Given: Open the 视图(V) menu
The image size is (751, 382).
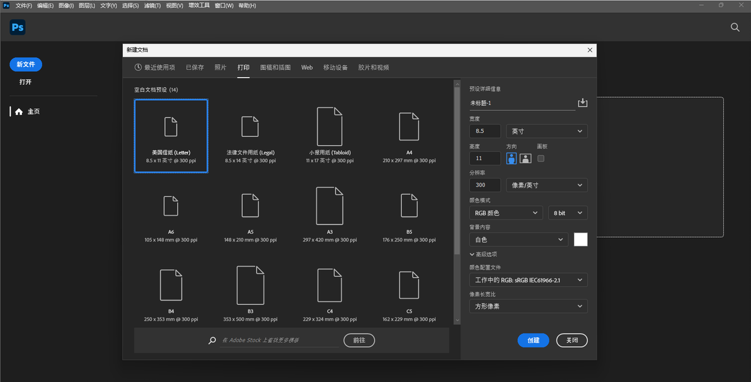Looking at the screenshot, I should pos(175,6).
